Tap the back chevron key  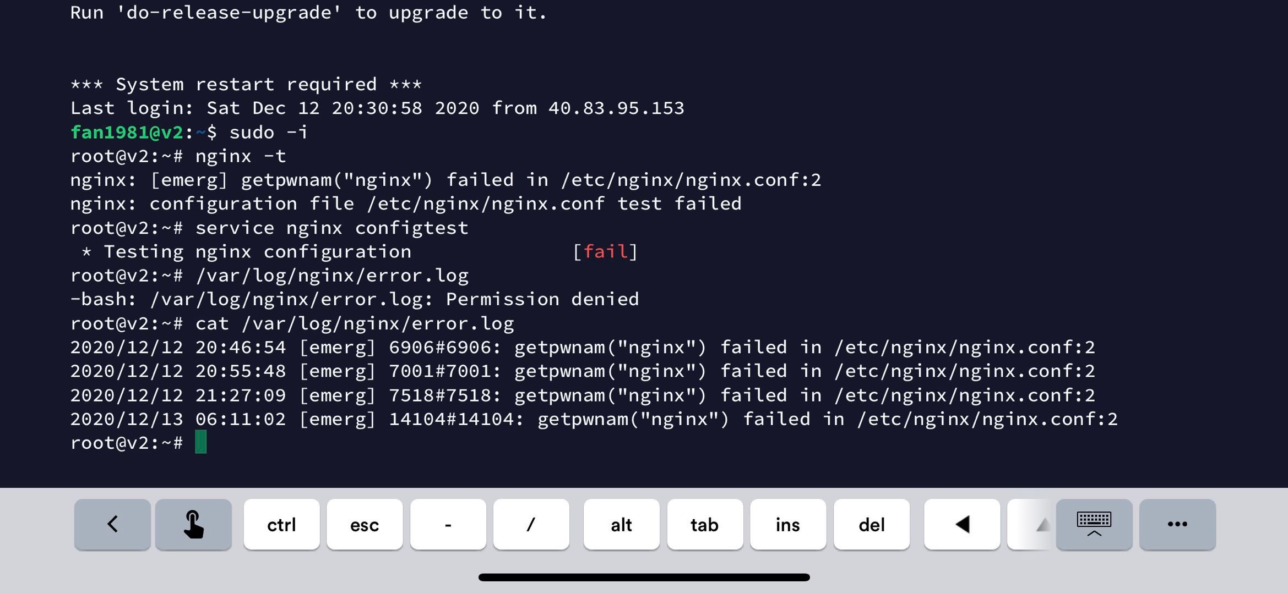pyautogui.click(x=112, y=524)
